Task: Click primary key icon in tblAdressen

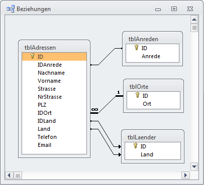Action: click(x=33, y=56)
